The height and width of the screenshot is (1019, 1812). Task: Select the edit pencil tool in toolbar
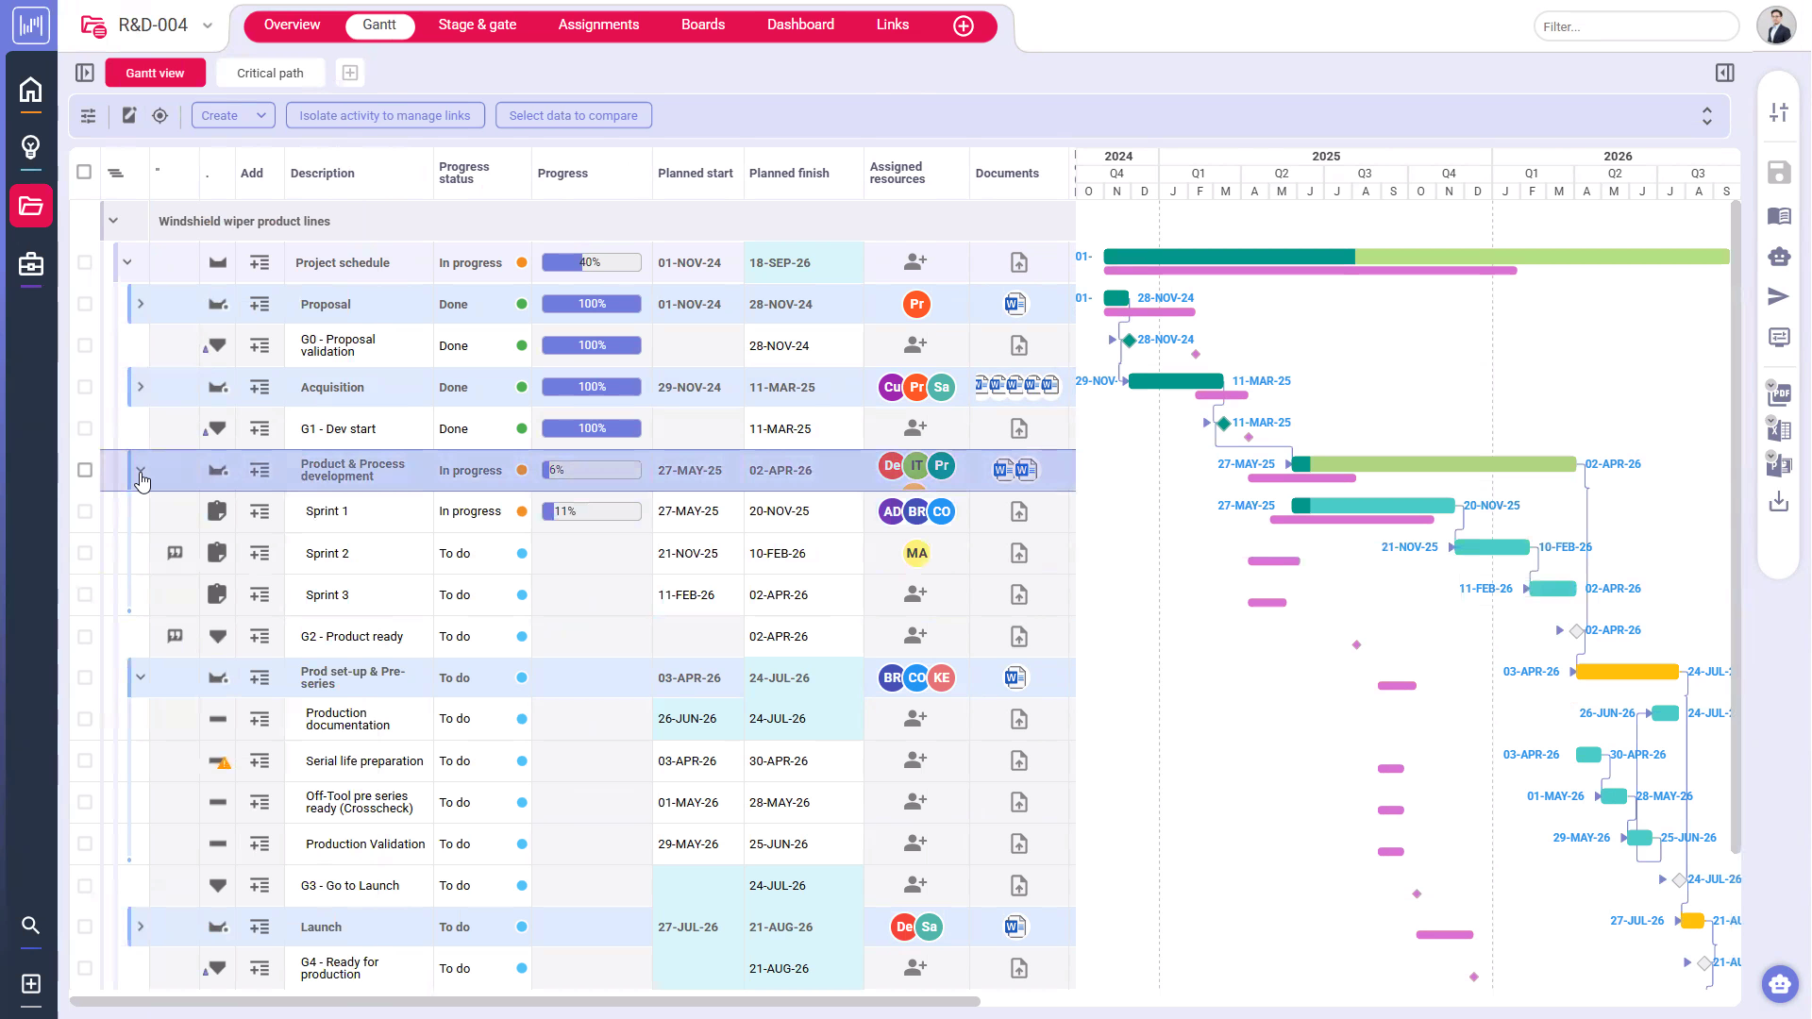(129, 115)
